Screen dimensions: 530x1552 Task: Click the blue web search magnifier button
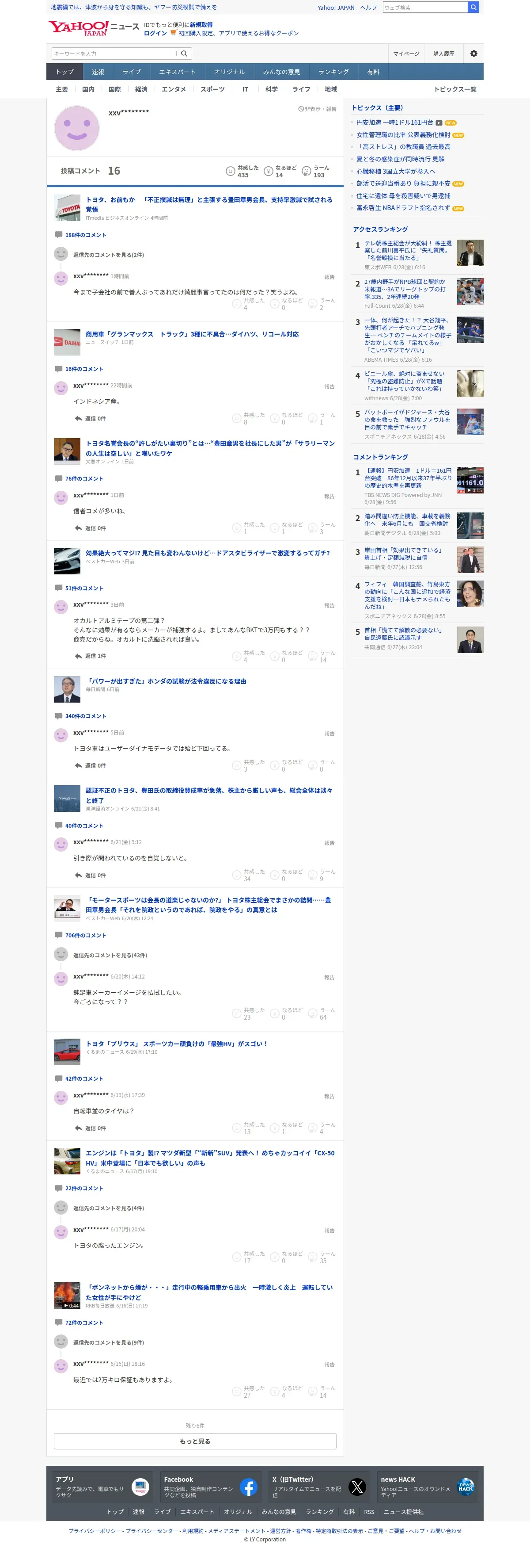(473, 7)
